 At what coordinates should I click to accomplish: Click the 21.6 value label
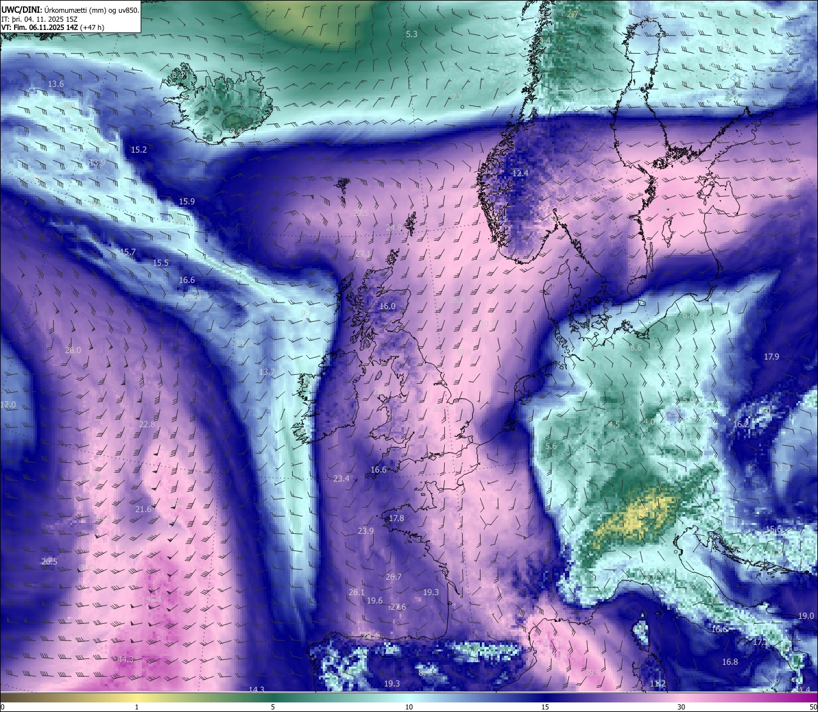click(x=144, y=510)
